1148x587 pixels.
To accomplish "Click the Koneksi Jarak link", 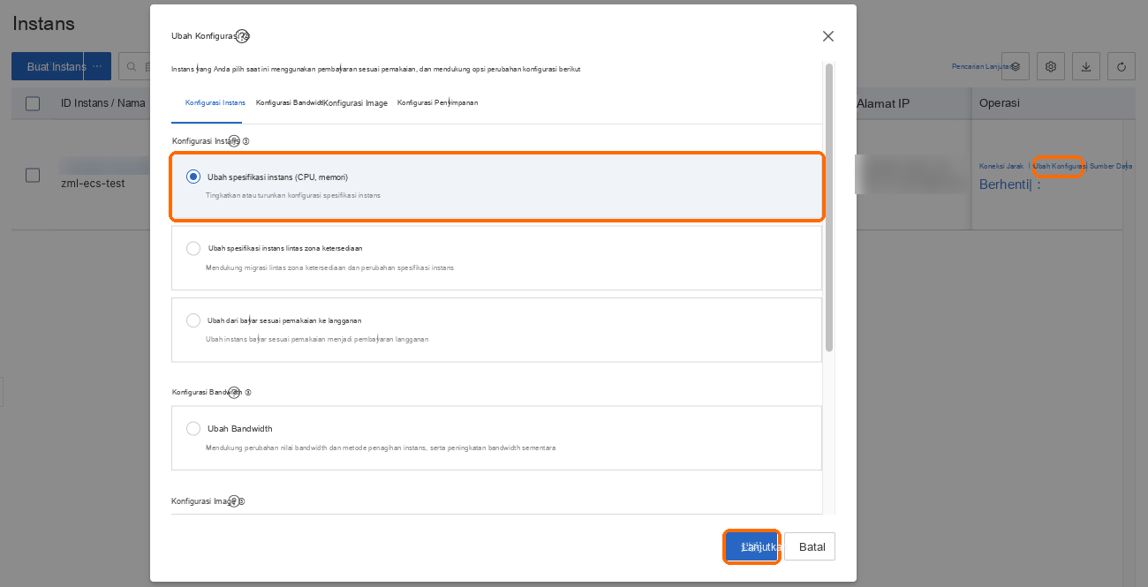I will click(1001, 166).
